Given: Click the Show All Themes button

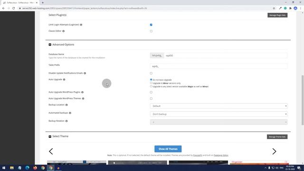Looking at the screenshot, I should (x=168, y=149).
